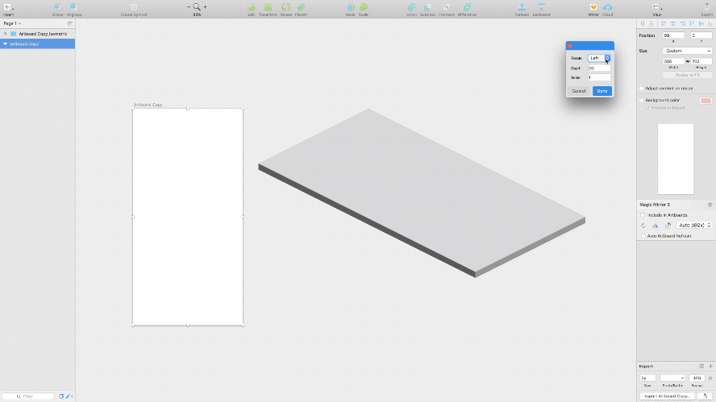This screenshot has width=716, height=402.
Task: Click the Magic Mirror flip icon
Action: tap(656, 226)
